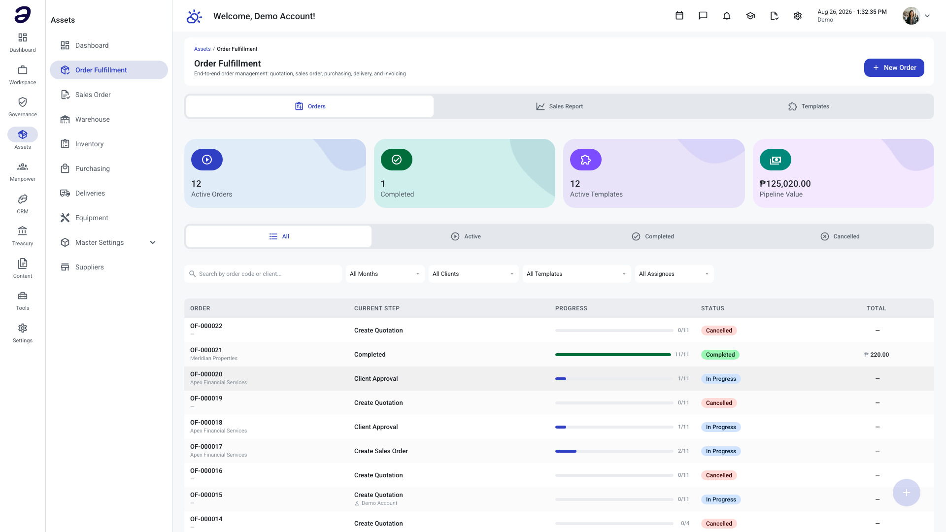Open Assets module in the left rail

(23, 139)
